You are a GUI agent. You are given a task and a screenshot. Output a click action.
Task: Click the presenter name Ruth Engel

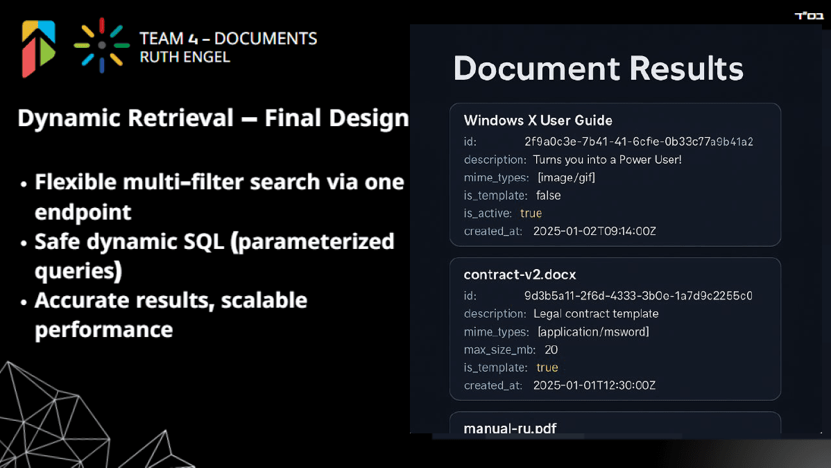[185, 57]
